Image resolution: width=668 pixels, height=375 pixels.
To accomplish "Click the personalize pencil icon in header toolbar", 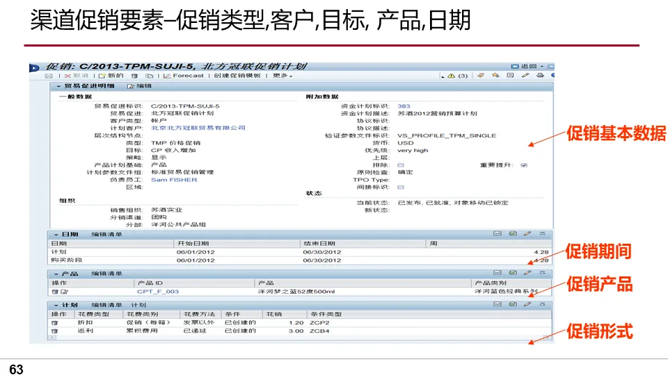I will click(x=526, y=75).
